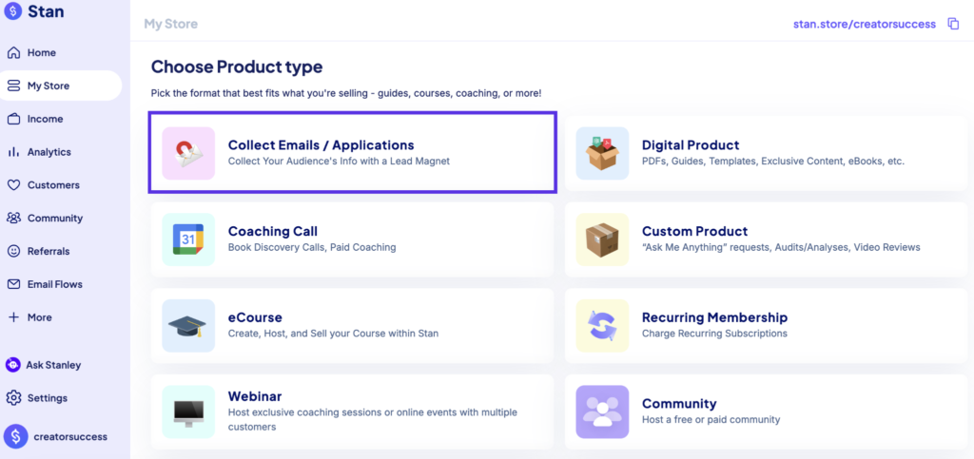
Task: Open Email Flows from sidebar
Action: (54, 284)
